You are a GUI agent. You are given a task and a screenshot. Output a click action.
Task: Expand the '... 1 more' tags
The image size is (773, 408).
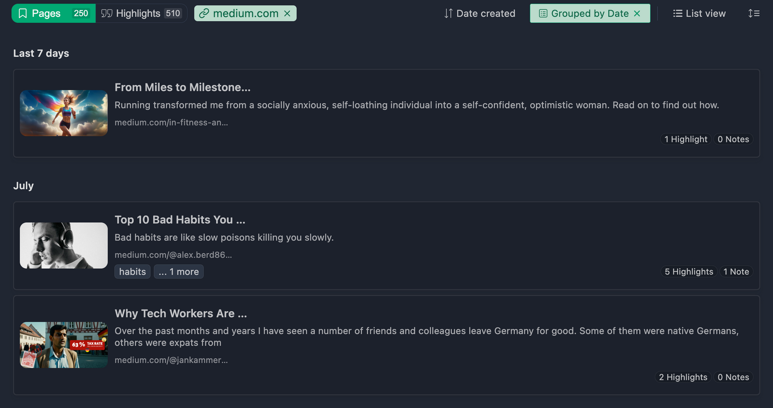click(x=179, y=272)
